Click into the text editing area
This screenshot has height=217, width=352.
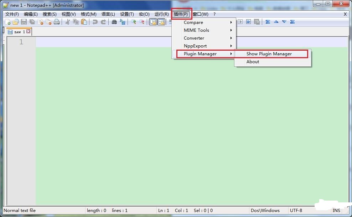coord(191,121)
